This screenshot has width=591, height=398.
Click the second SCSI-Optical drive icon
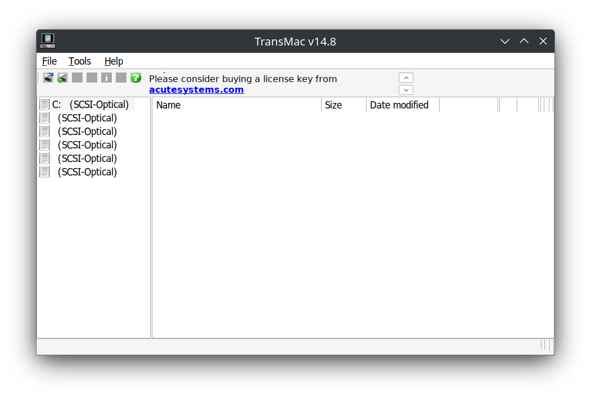pyautogui.click(x=44, y=117)
